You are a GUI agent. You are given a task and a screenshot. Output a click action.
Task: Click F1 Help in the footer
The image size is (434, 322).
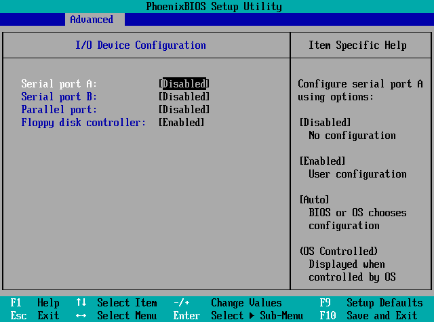(35, 303)
